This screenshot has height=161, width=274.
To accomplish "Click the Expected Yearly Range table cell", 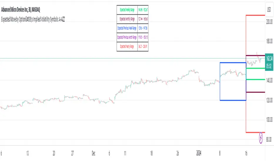I will [x=127, y=47].
